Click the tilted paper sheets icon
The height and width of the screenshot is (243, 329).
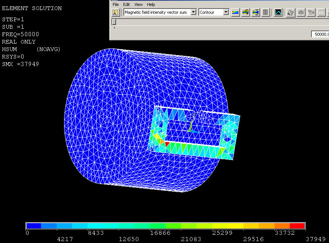click(291, 12)
